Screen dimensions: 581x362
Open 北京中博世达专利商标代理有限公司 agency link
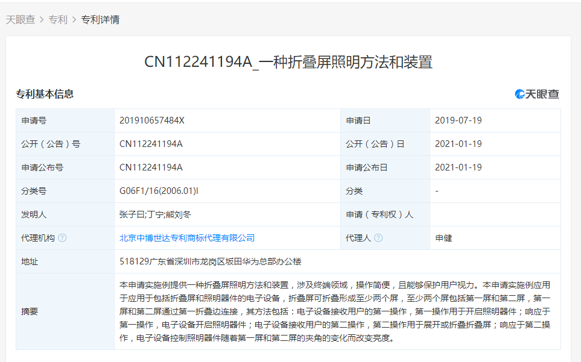[x=187, y=238]
